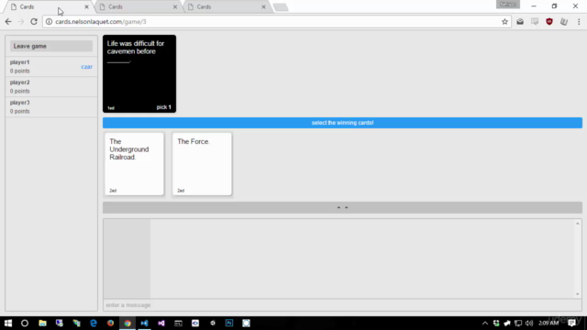This screenshot has width=587, height=330.
Task: Click the address bar URL
Action: (x=101, y=22)
